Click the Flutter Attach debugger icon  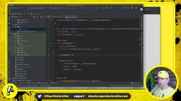[x=97, y=8]
